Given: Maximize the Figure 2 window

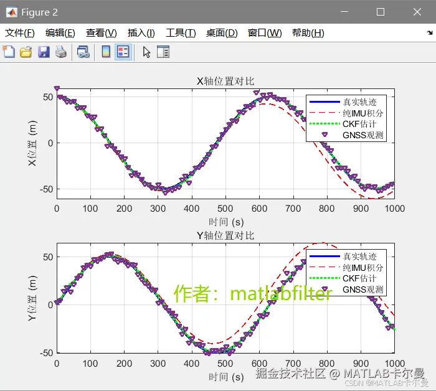Looking at the screenshot, I should pyautogui.click(x=381, y=12).
